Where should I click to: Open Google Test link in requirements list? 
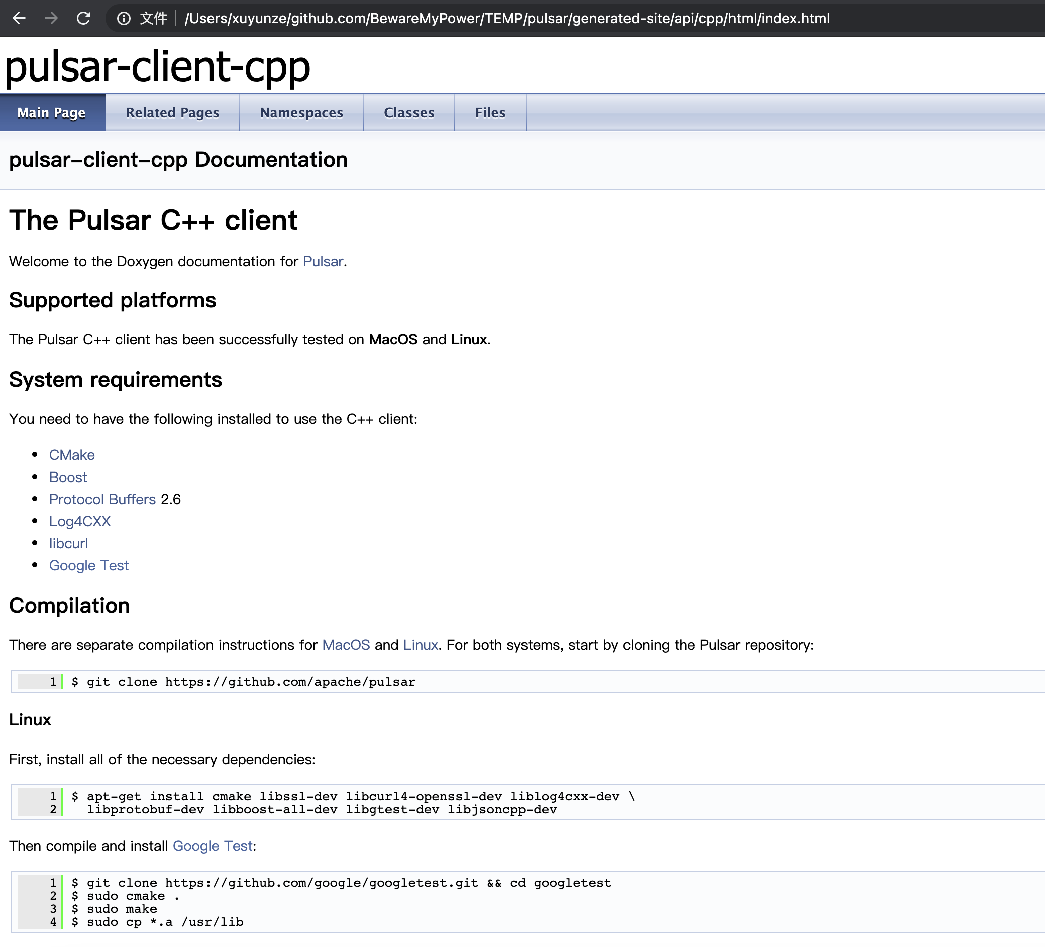click(88, 565)
